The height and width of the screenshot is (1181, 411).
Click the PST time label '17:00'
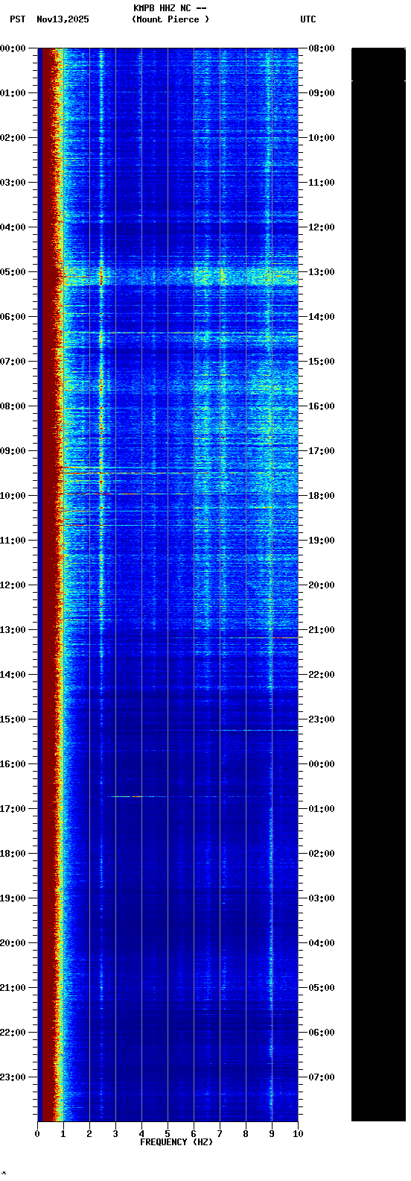13,809
